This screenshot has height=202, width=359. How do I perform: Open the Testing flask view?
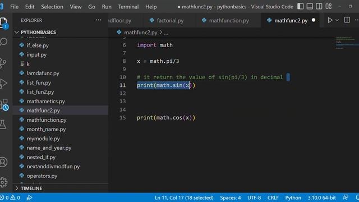click(3, 124)
